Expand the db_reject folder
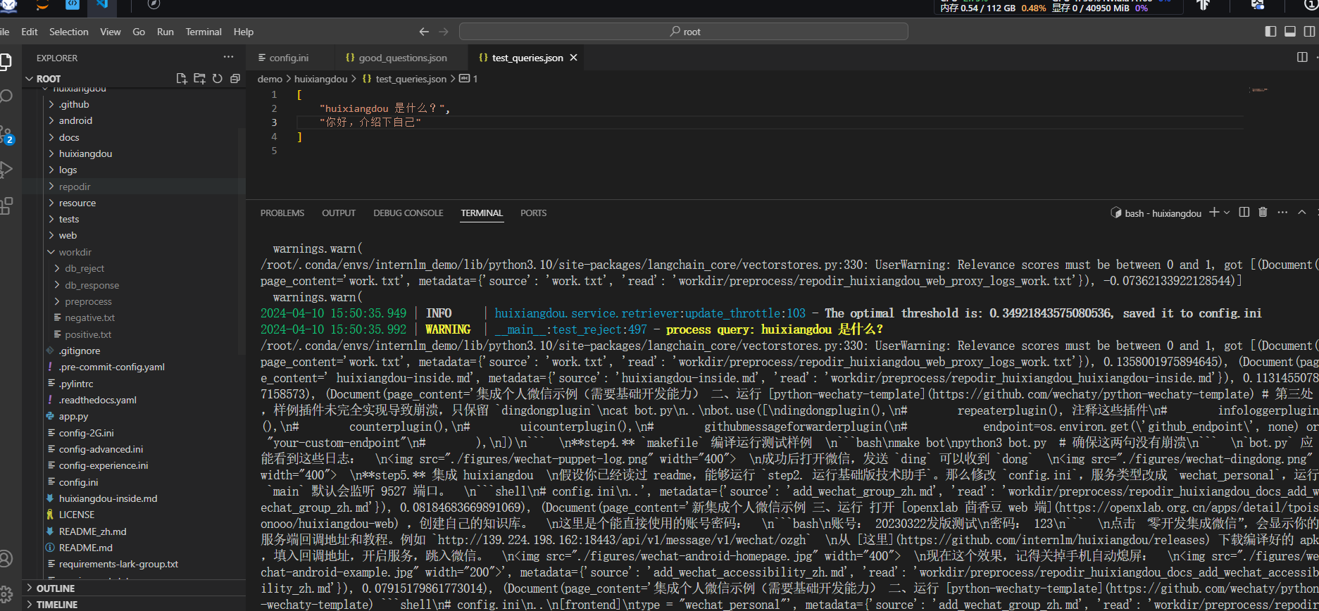1319x611 pixels. click(134, 268)
